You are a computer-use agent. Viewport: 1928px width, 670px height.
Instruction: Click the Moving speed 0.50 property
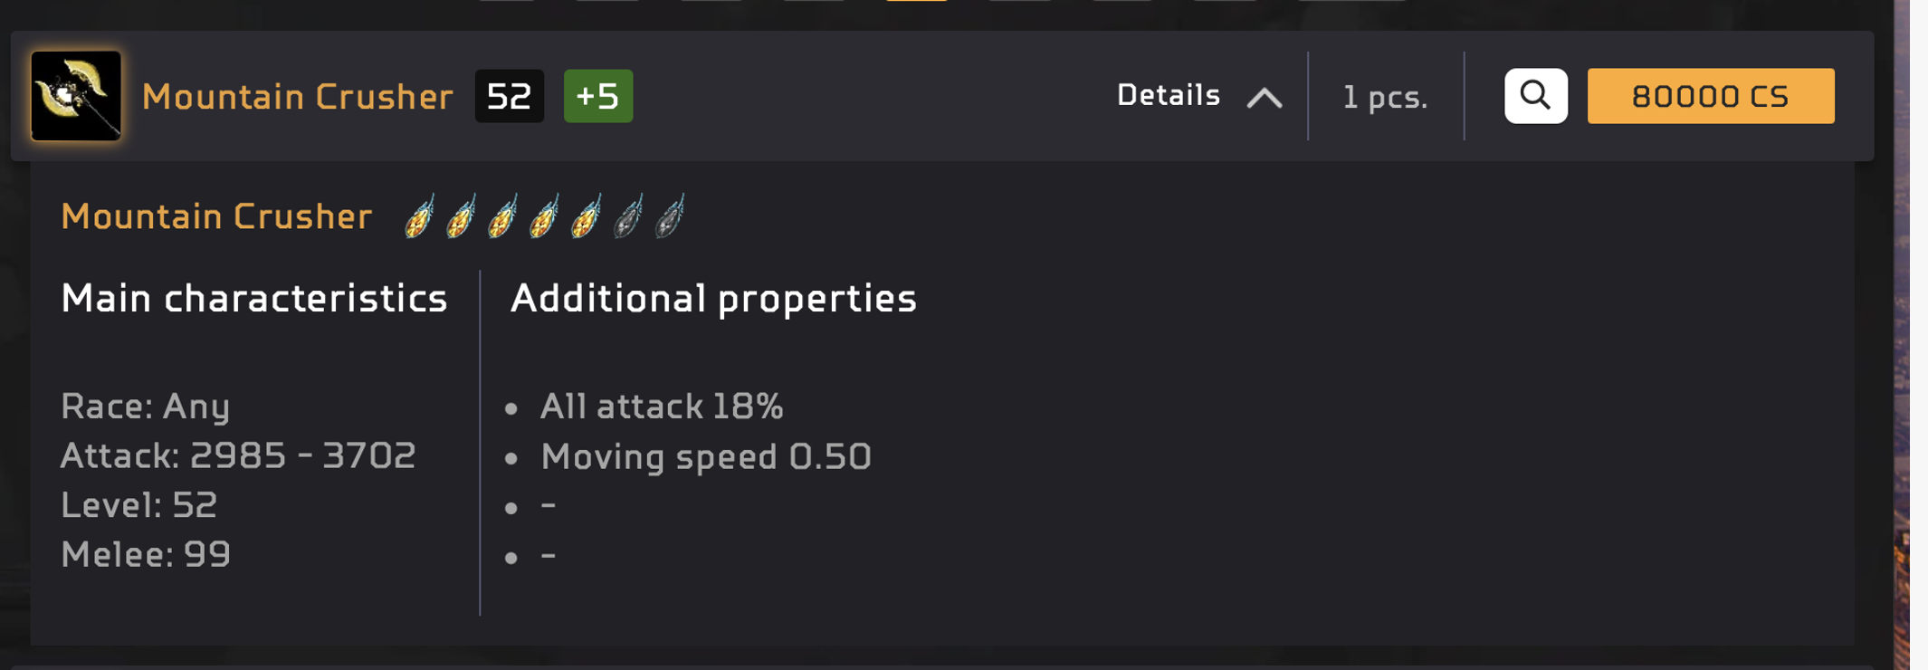pyautogui.click(x=705, y=456)
